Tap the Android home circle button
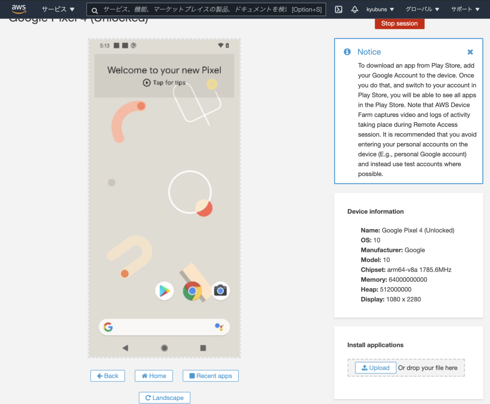Viewport: 490px width, 404px height. tap(164, 348)
